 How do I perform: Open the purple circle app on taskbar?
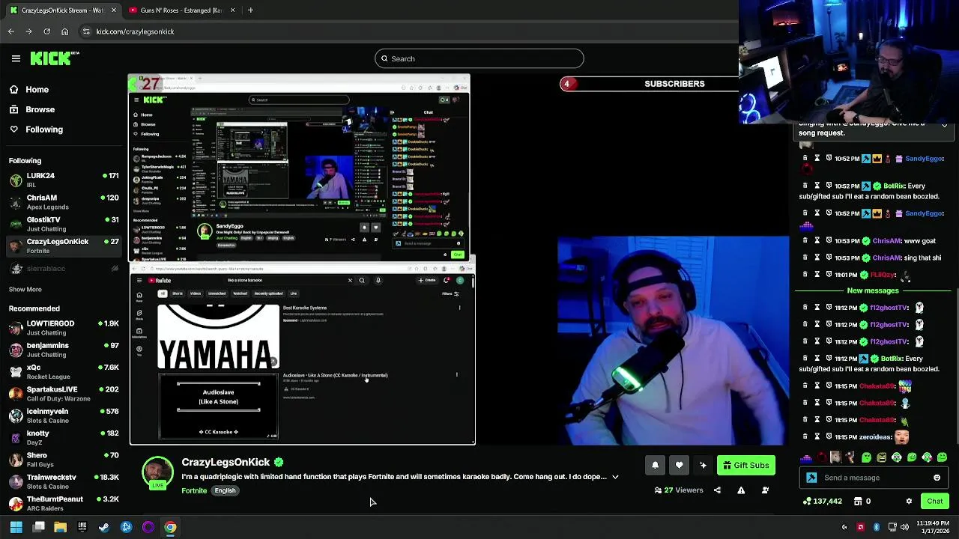(x=148, y=527)
